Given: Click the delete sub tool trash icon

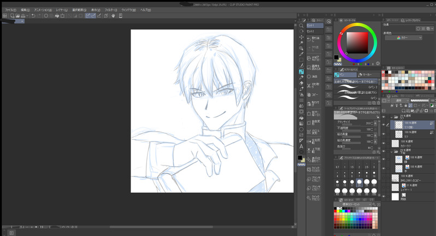Looking at the screenshot, I should 378,103.
